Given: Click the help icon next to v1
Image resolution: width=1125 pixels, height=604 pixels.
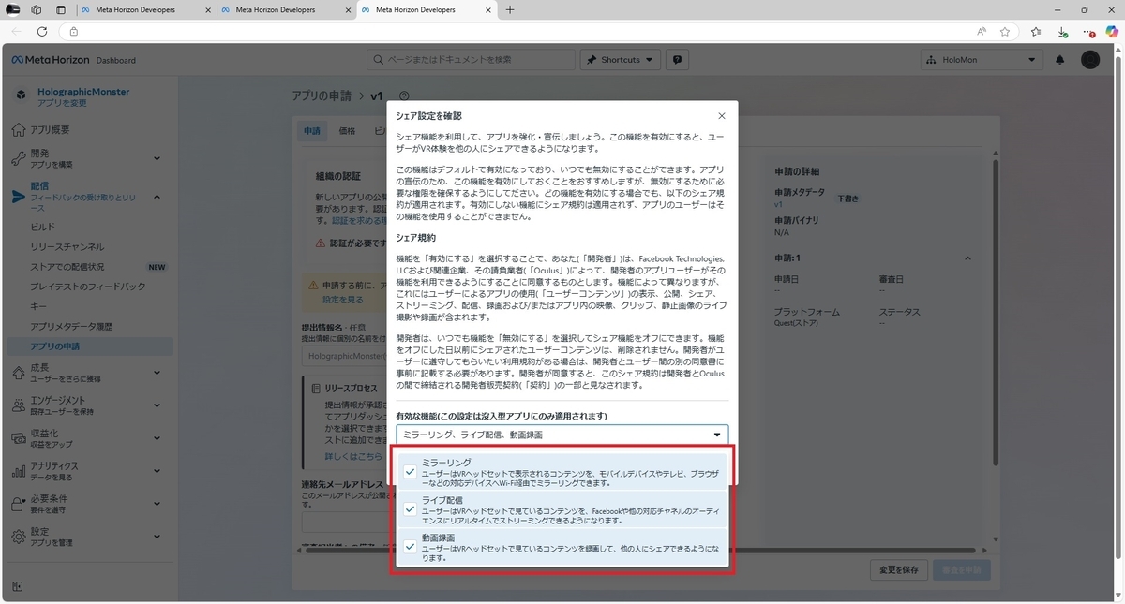Looking at the screenshot, I should click(x=404, y=96).
